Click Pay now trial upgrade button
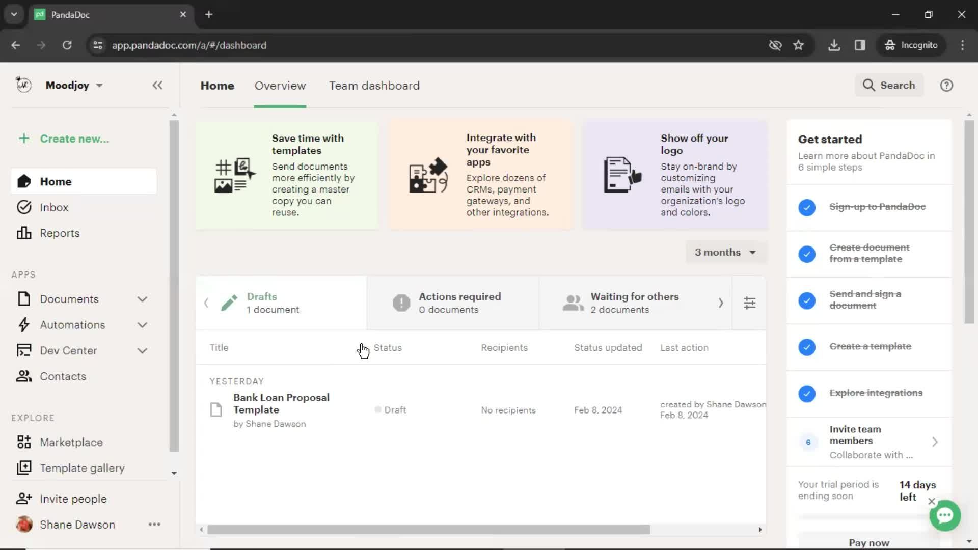Screen dimensions: 978x550 (868, 542)
